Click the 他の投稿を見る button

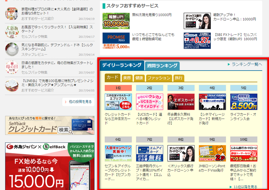(78, 101)
